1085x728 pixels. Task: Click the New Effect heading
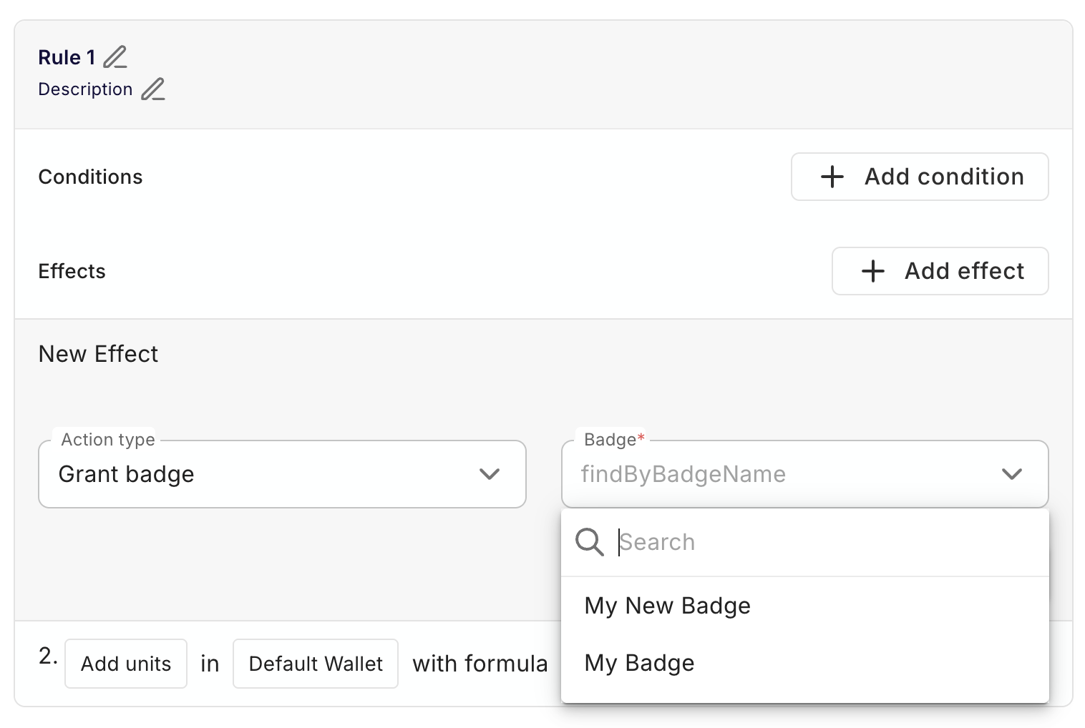[x=98, y=354]
